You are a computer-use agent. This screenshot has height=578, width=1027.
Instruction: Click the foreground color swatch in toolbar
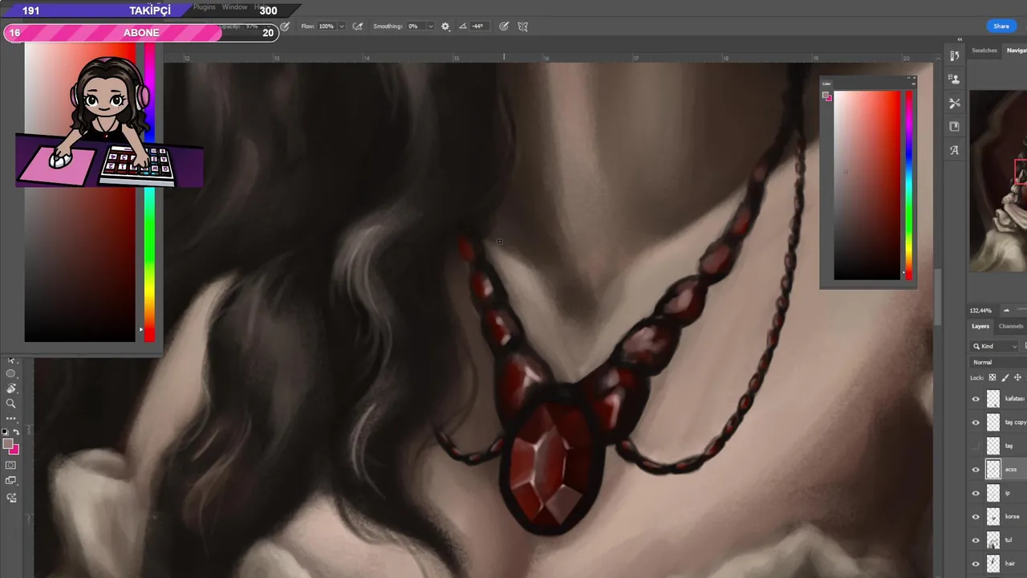(x=7, y=444)
